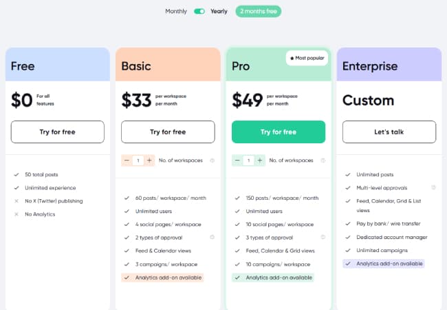This screenshot has width=447, height=310.
Task: Decrease Basic plan workspace count
Action: [x=127, y=161]
